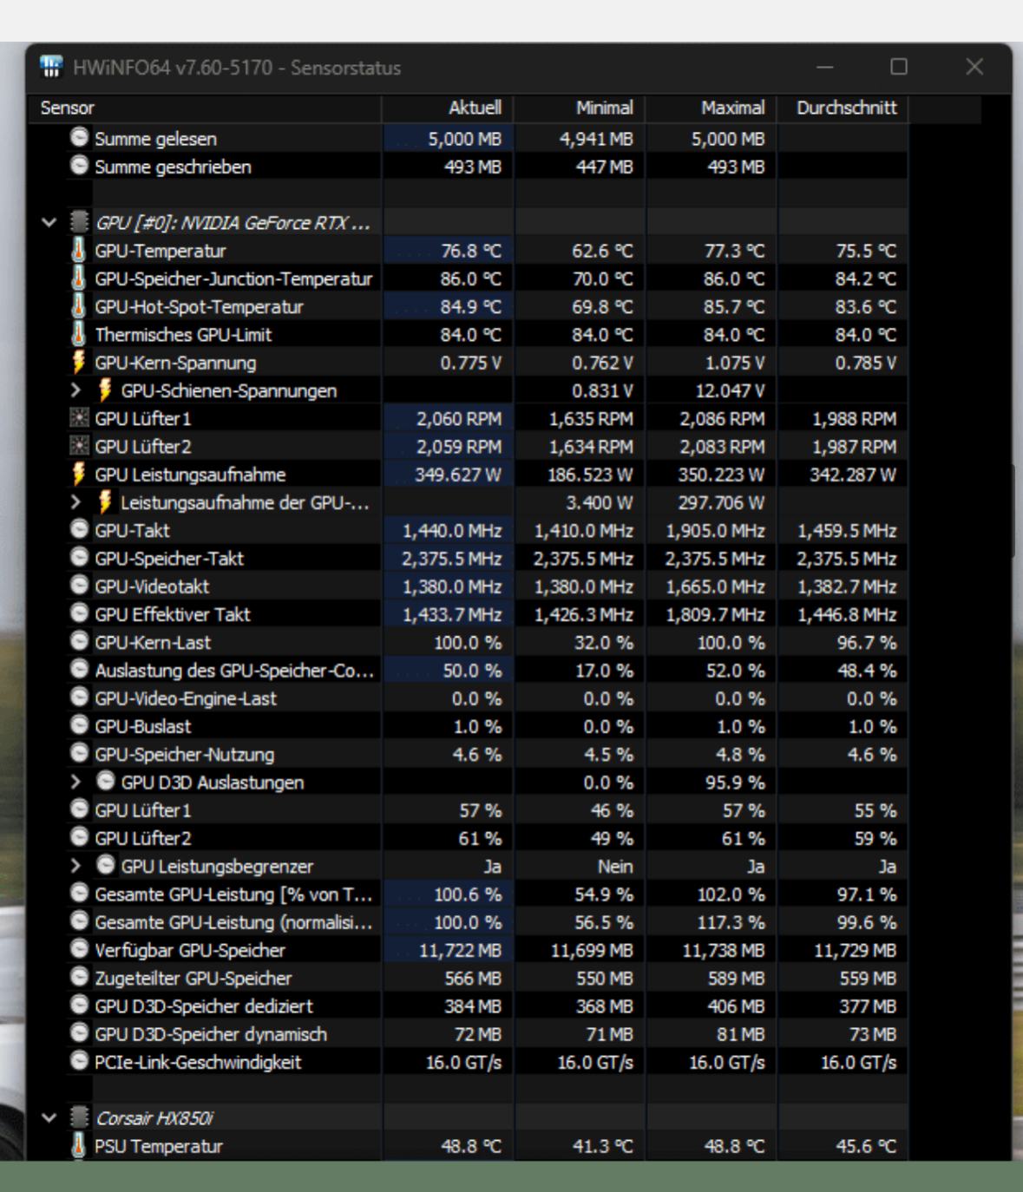Viewport: 1023px width, 1192px height.
Task: Click the Minimal column header
Action: (580, 108)
